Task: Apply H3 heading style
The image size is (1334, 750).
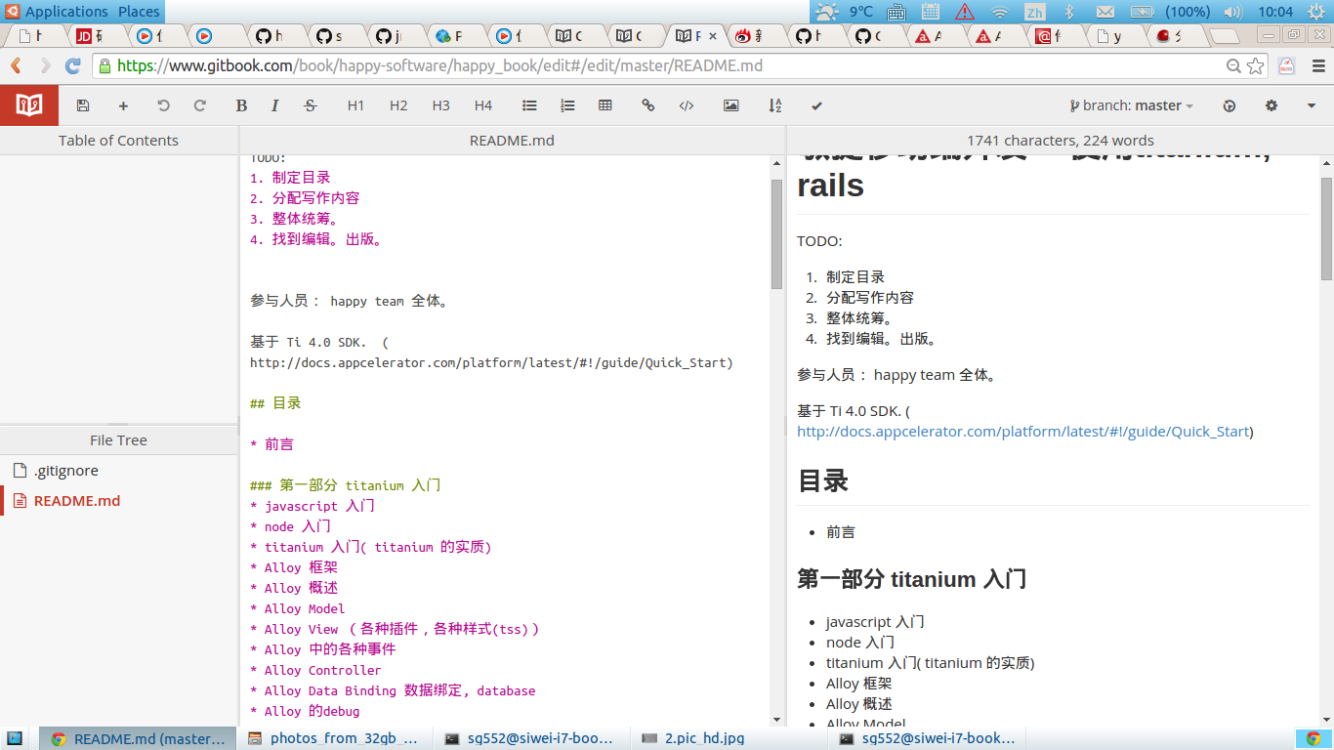Action: pos(440,105)
